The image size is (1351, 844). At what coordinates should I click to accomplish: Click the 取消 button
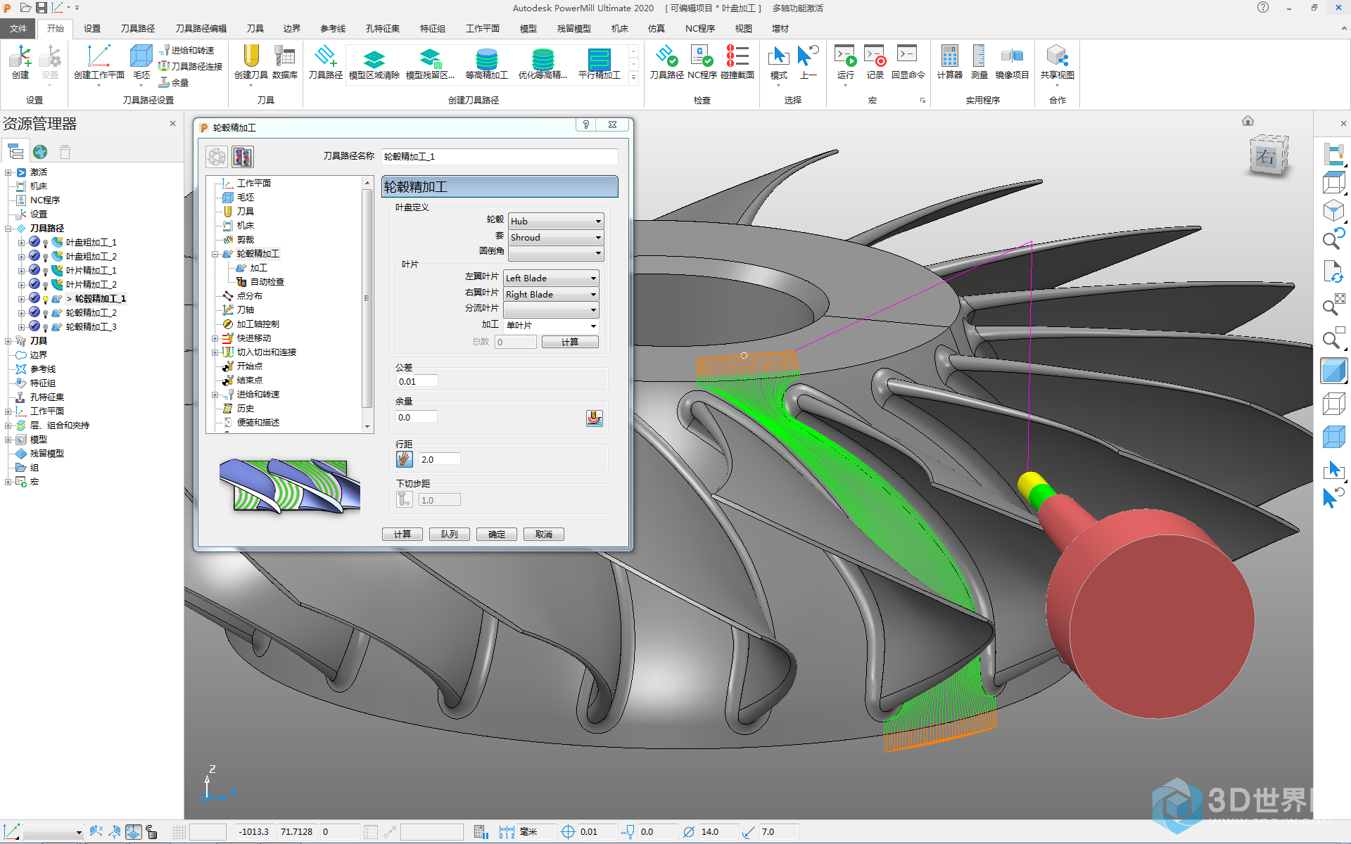coord(544,535)
